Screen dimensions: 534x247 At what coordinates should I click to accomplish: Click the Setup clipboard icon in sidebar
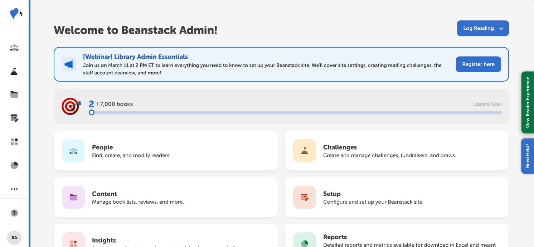(x=14, y=118)
